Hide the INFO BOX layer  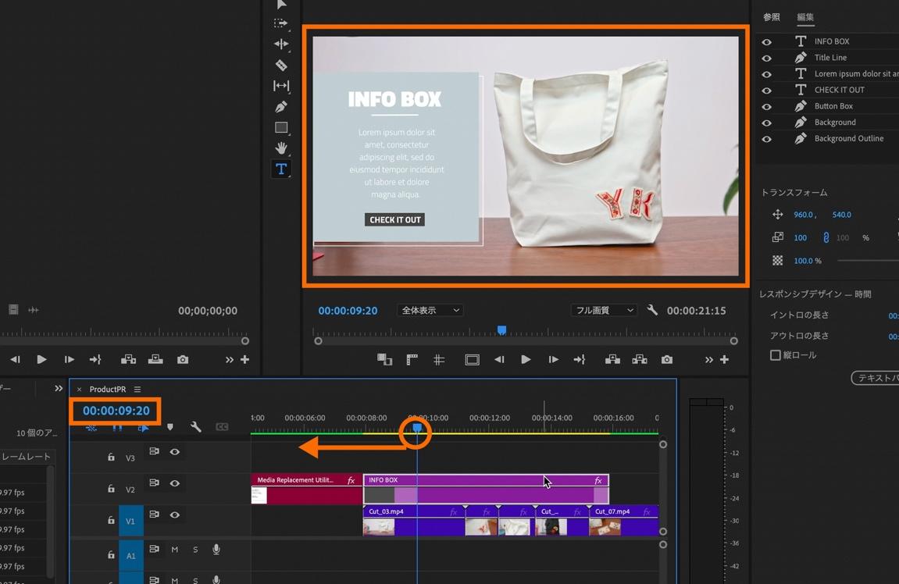point(766,41)
